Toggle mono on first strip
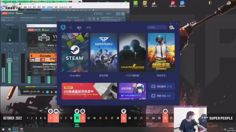This screenshot has height=132, width=236. (16, 74)
